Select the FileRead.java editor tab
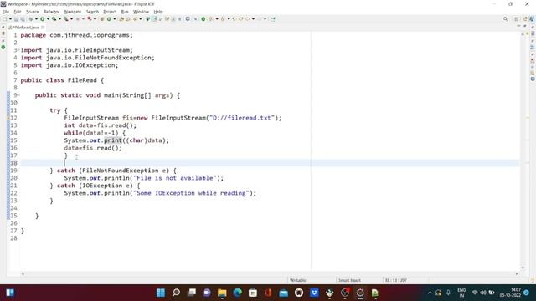 pos(26,28)
